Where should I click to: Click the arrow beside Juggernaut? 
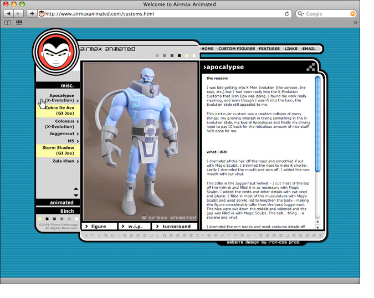click(x=78, y=133)
